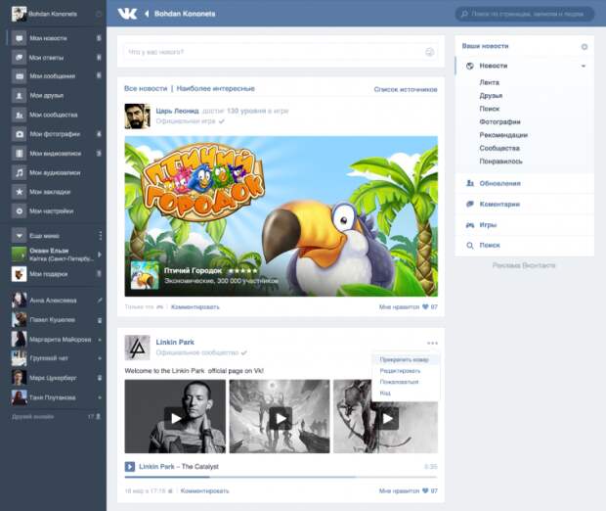The width and height of the screenshot is (606, 511).
Task: Play the middle Linkin Park video
Action: click(x=280, y=418)
